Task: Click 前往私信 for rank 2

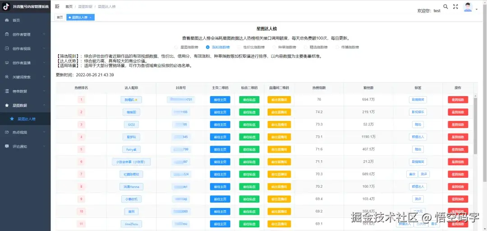Action: click(x=249, y=112)
